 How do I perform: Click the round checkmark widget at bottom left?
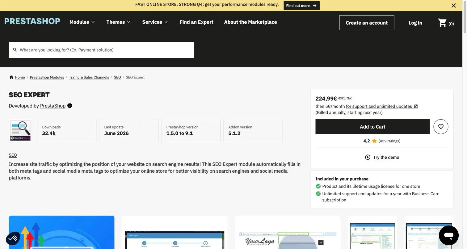[13, 238]
